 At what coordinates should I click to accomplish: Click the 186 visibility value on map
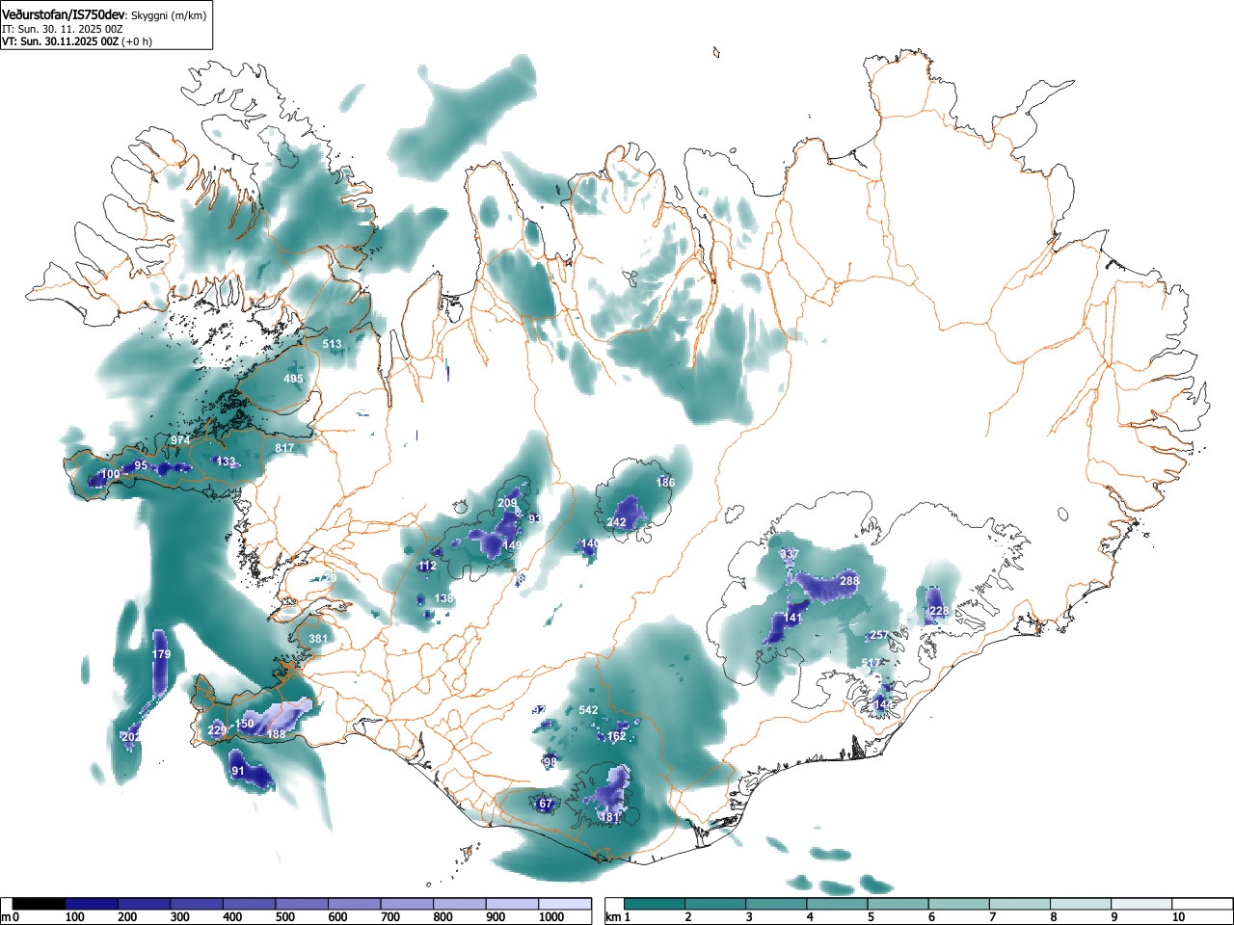(x=665, y=482)
